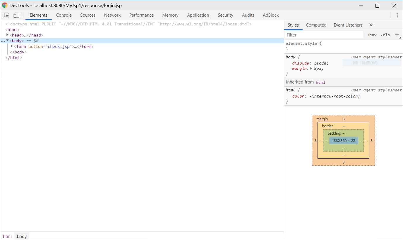This screenshot has width=403, height=240.
Task: Click the margin label in box model
Action: point(322,119)
